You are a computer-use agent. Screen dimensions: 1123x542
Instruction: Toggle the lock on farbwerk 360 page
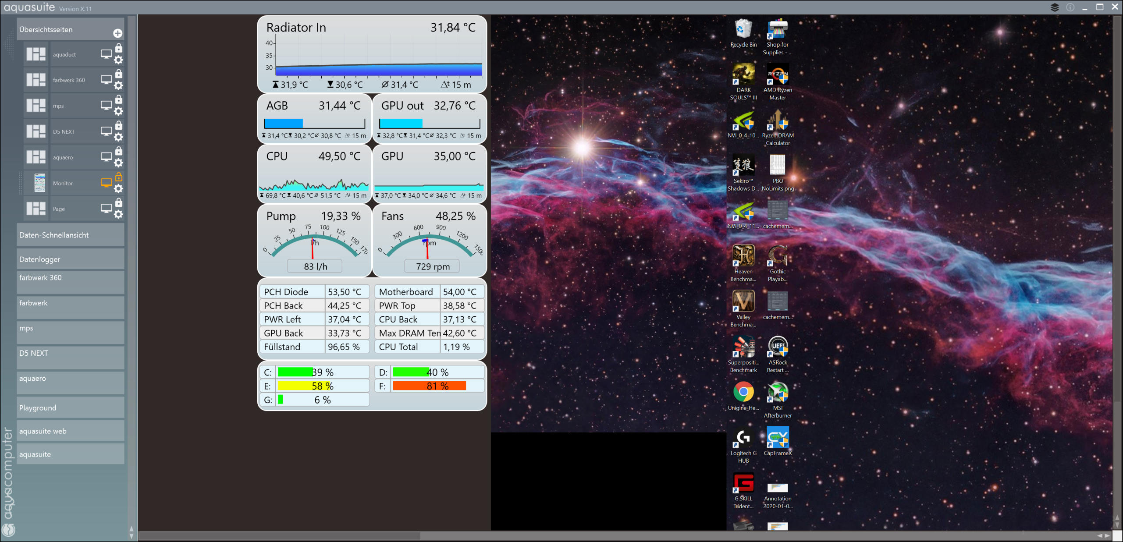click(x=119, y=74)
